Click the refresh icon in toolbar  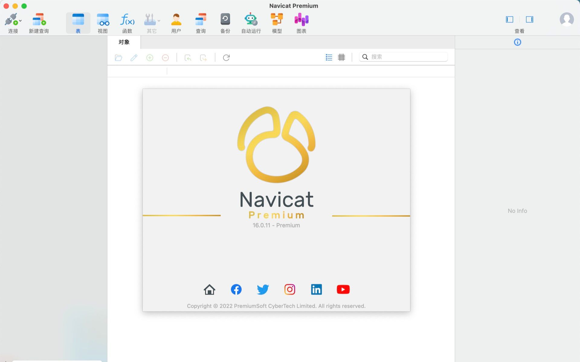click(x=226, y=57)
